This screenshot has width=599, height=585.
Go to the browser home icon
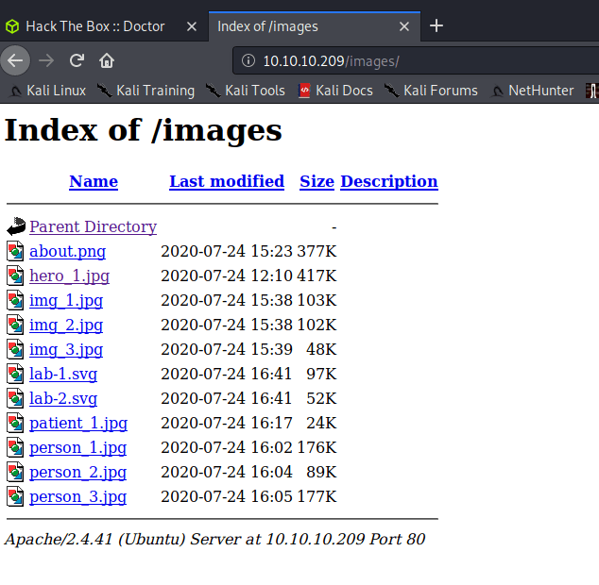(x=107, y=60)
